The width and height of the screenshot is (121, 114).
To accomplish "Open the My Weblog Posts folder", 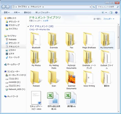I will click(x=54, y=59).
